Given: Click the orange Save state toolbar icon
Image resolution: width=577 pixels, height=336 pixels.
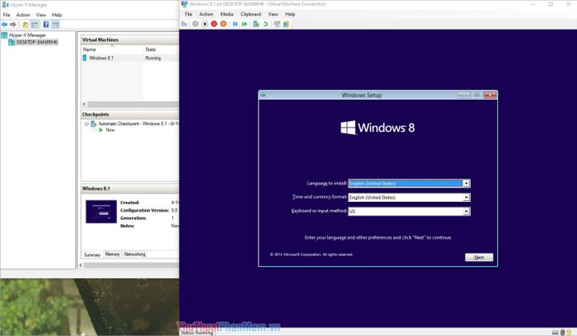Looking at the screenshot, I should click(223, 24).
